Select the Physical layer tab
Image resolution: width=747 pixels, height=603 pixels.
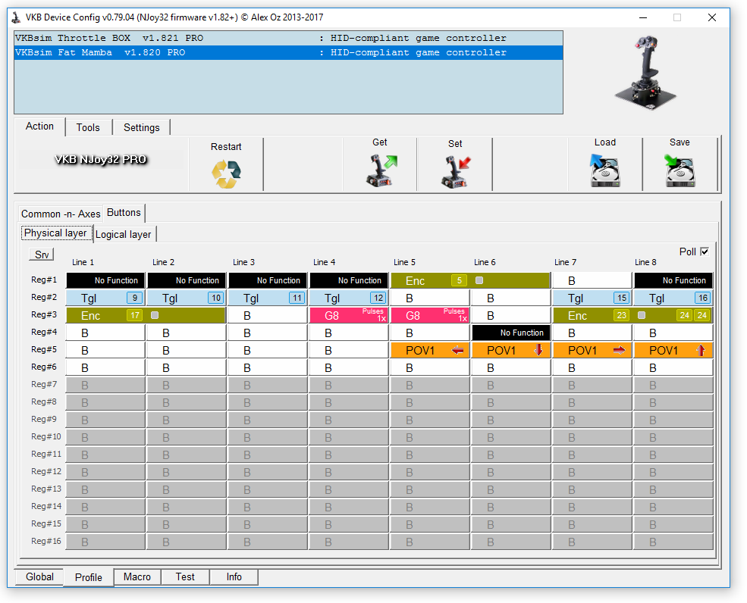coord(55,233)
